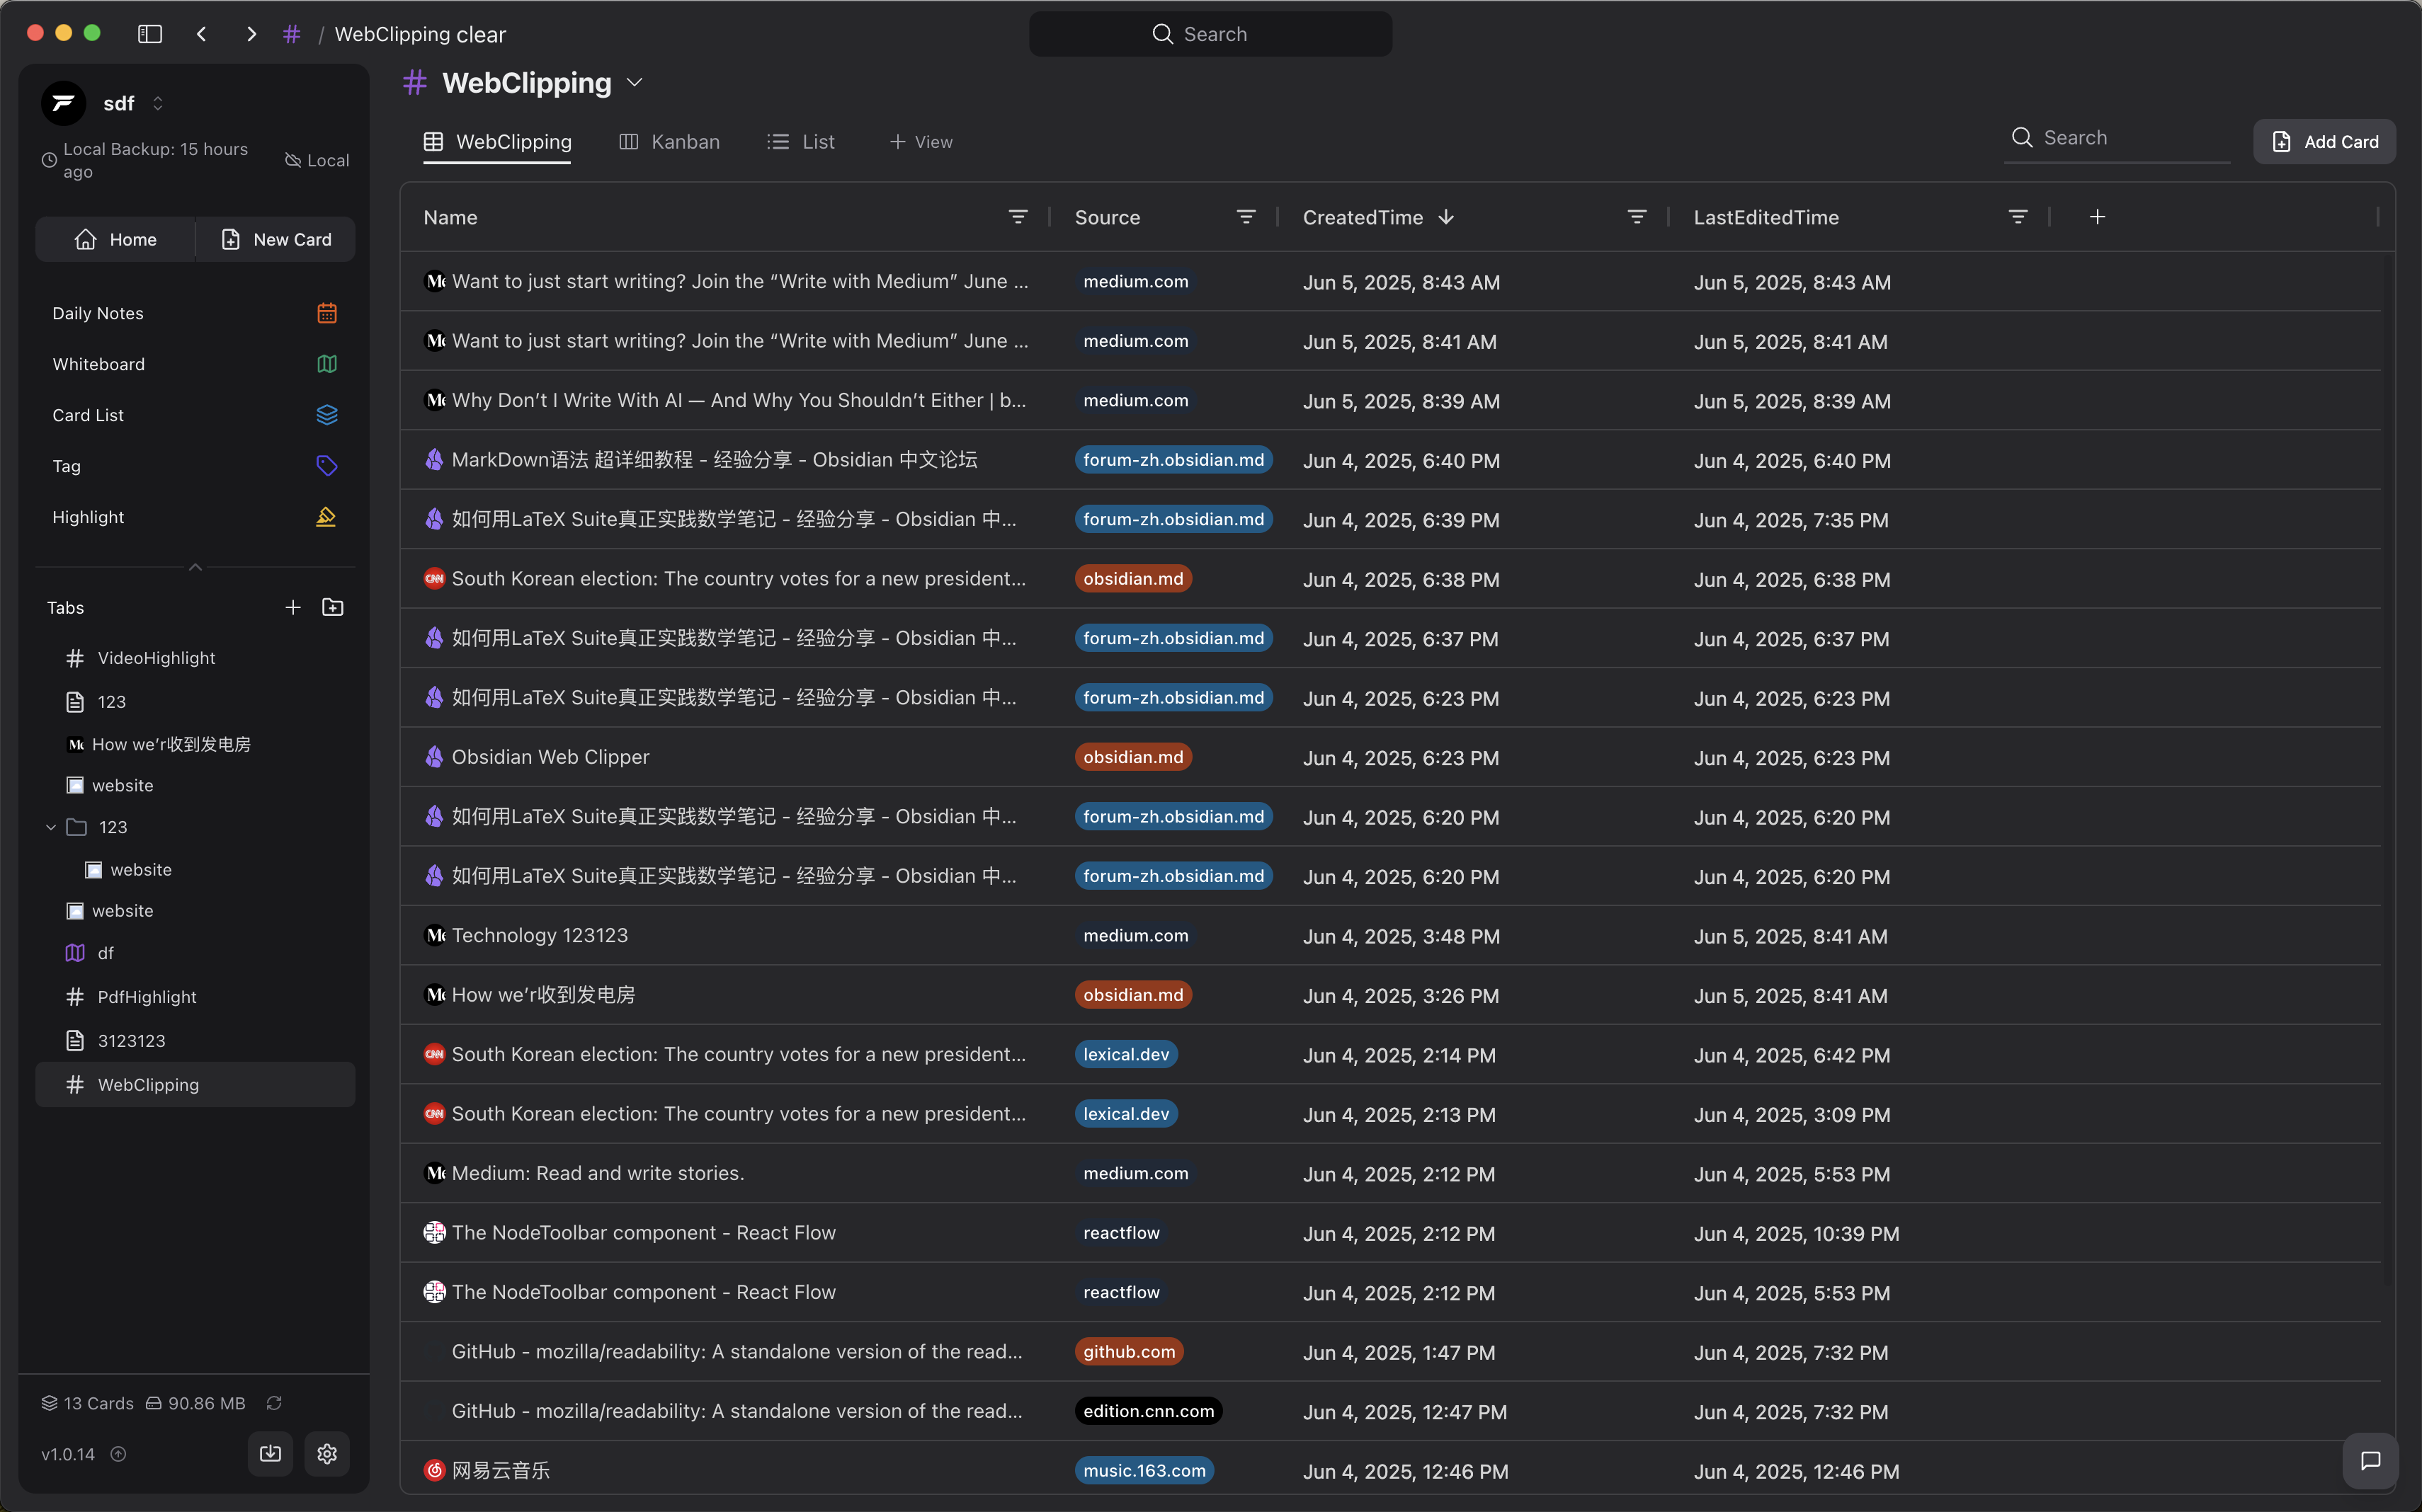Go back with the left arrow
Viewport: 2422px width, 1512px height.
click(202, 34)
